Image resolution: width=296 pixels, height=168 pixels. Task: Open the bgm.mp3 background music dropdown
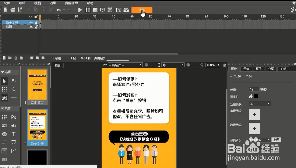pyautogui.click(x=260, y=140)
